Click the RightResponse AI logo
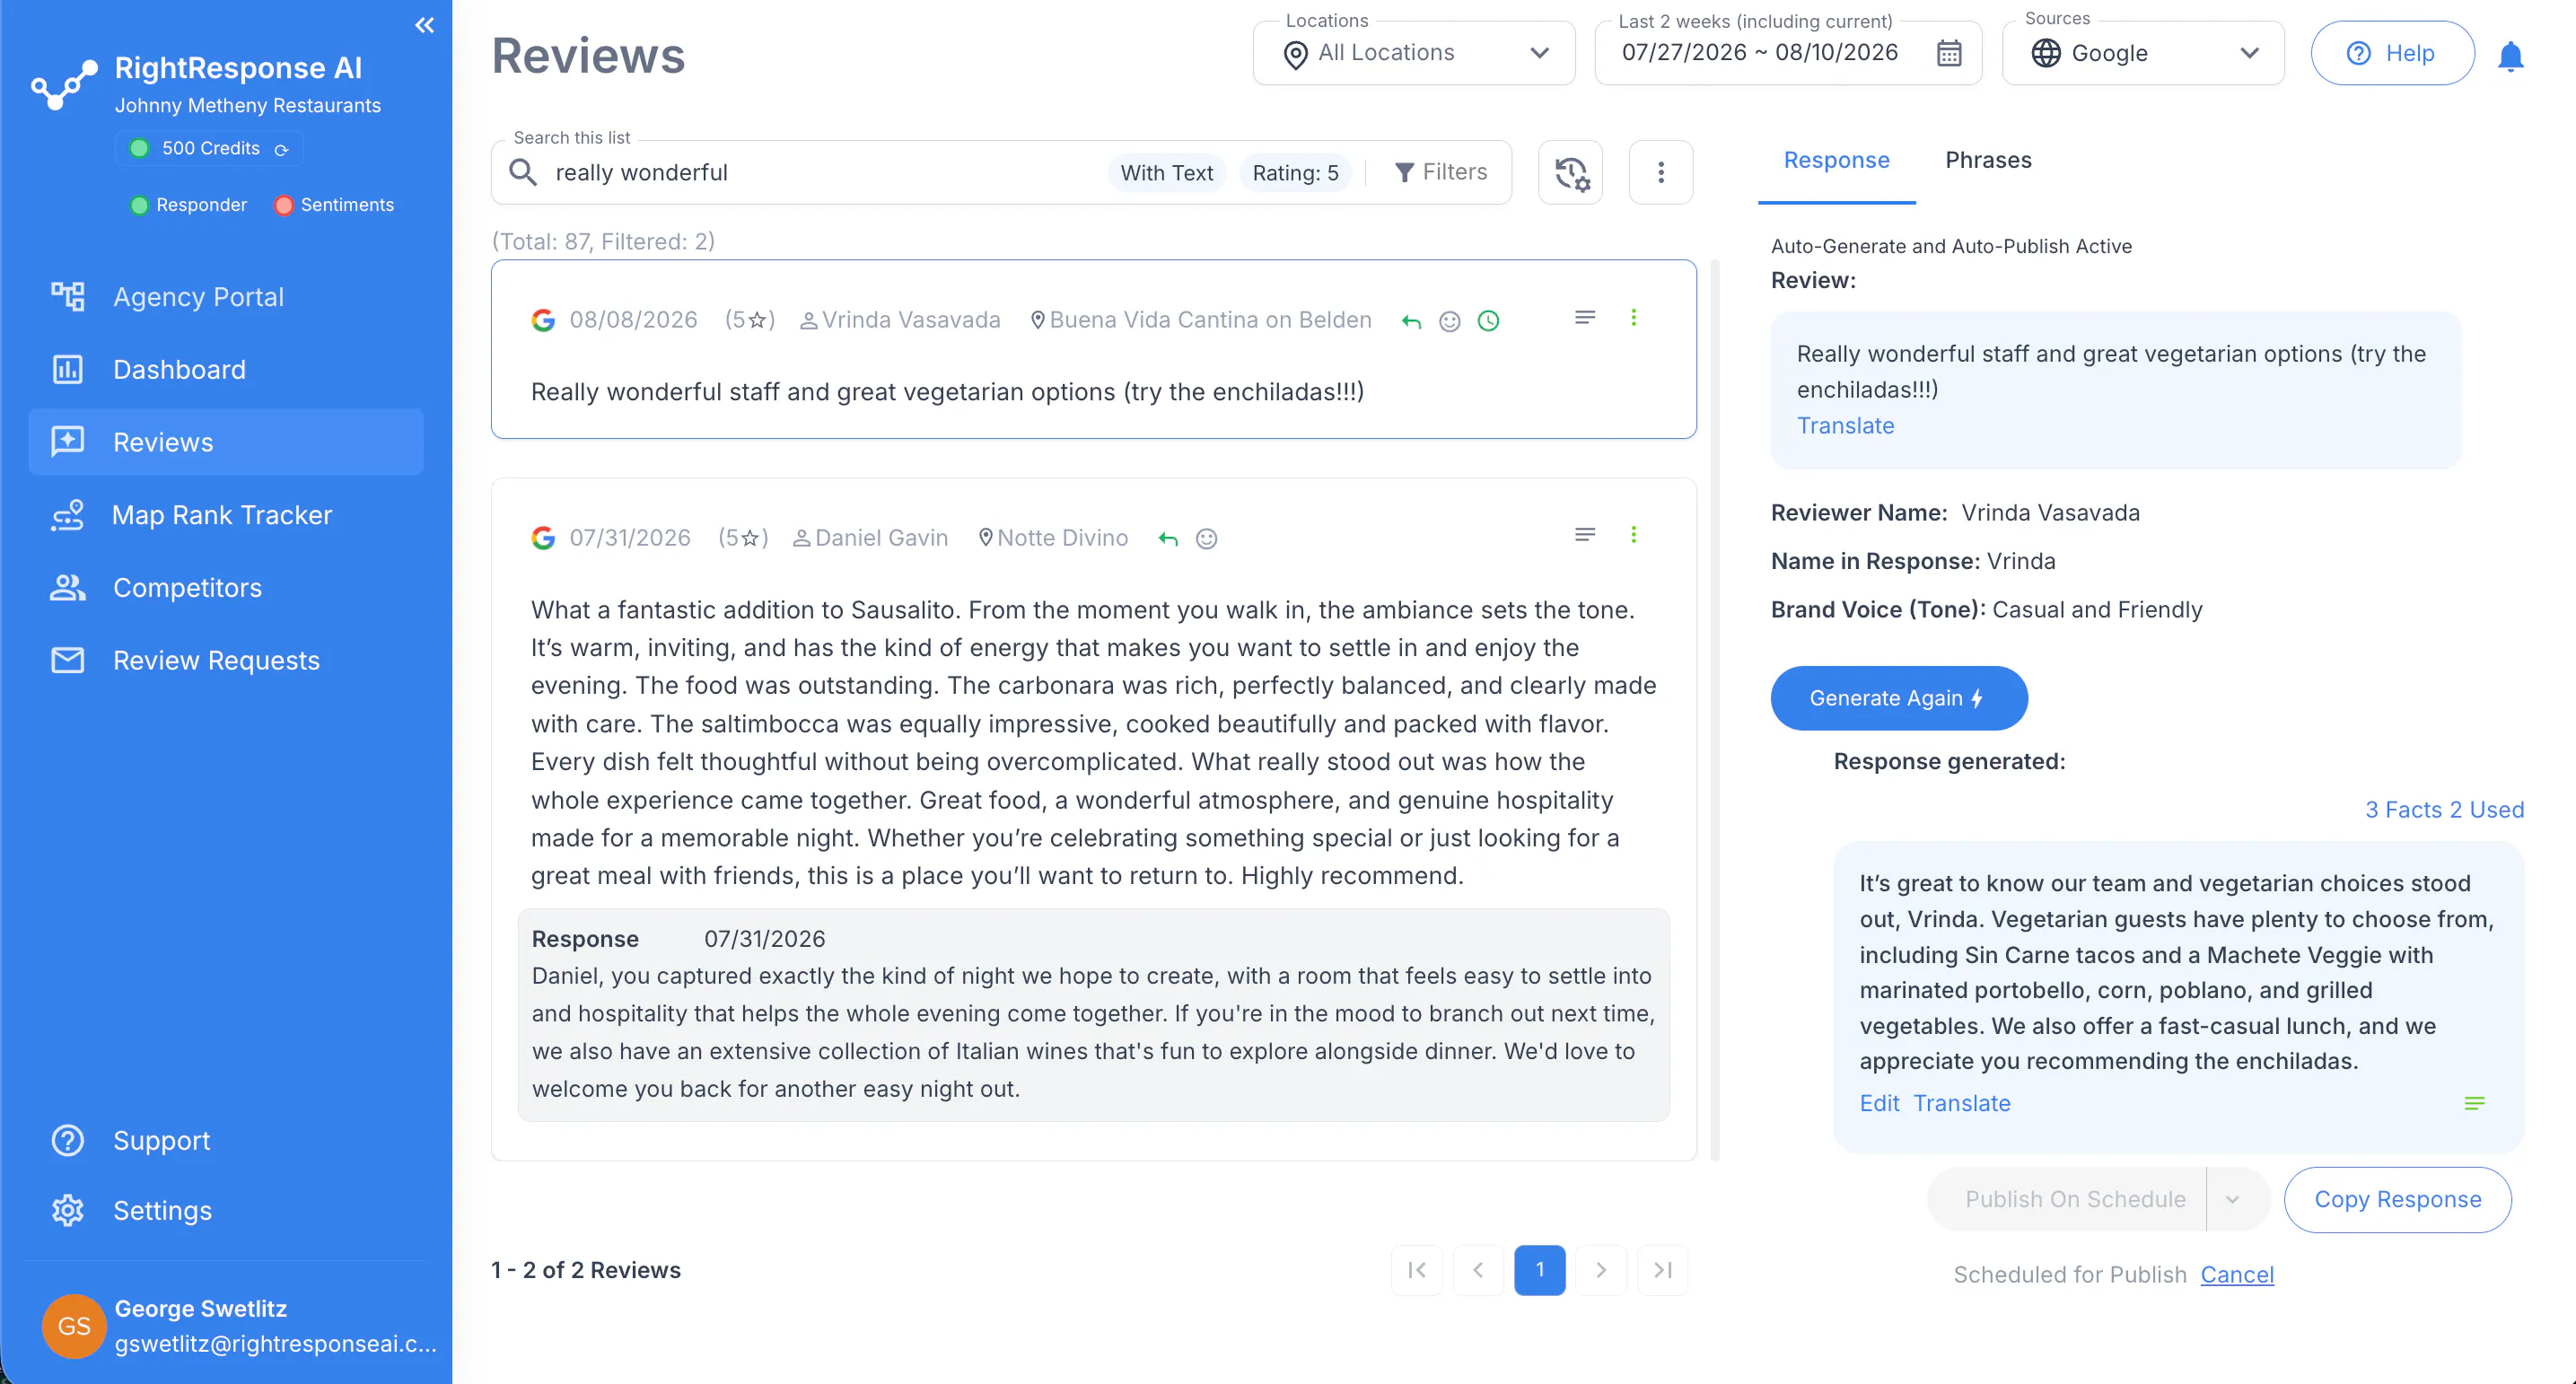This screenshot has width=2576, height=1384. [x=64, y=85]
